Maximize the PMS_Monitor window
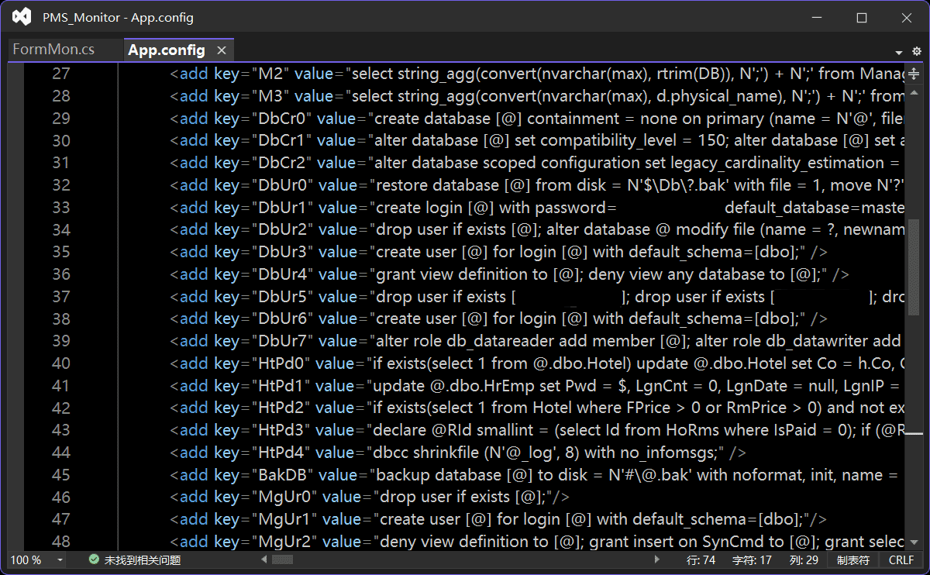930x575 pixels. [862, 17]
